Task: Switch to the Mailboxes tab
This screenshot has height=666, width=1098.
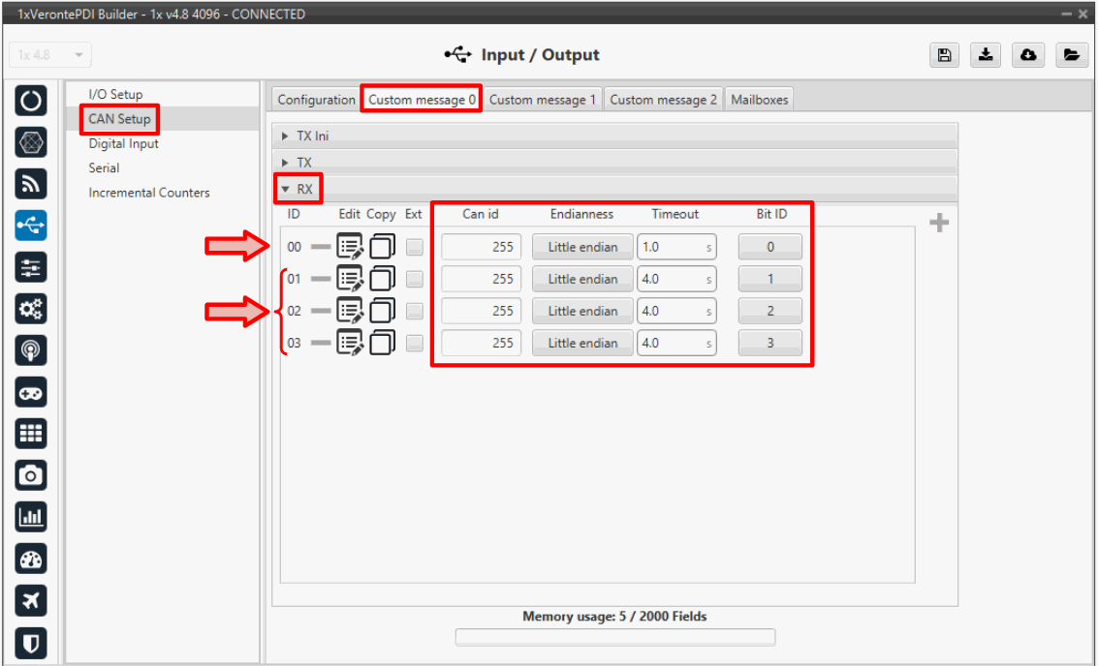Action: point(759,100)
